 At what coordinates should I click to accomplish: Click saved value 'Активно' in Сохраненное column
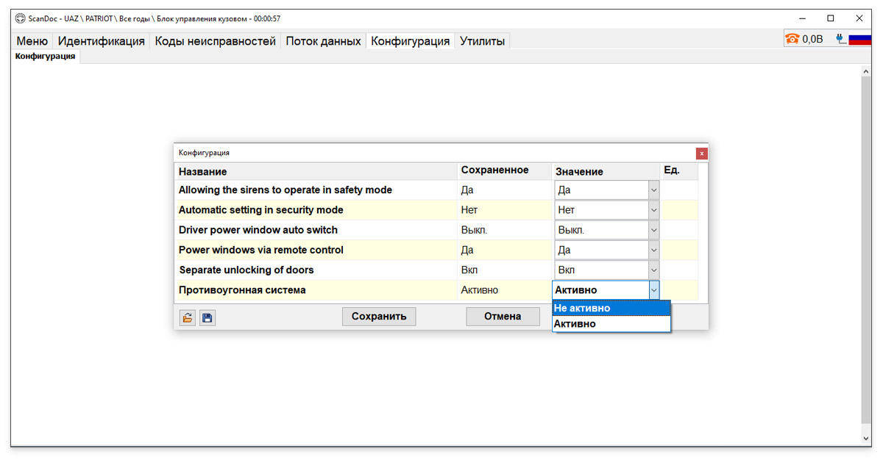pos(480,290)
